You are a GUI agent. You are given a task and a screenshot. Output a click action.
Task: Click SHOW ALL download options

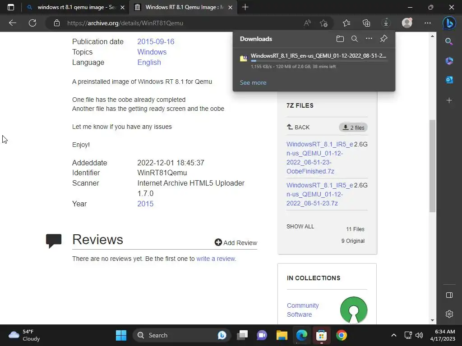pyautogui.click(x=300, y=227)
